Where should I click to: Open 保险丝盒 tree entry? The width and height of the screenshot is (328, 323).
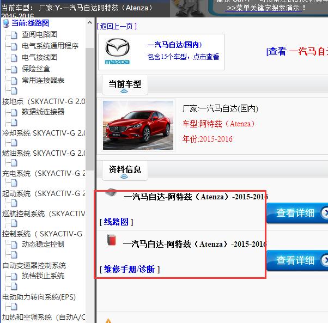36,69
